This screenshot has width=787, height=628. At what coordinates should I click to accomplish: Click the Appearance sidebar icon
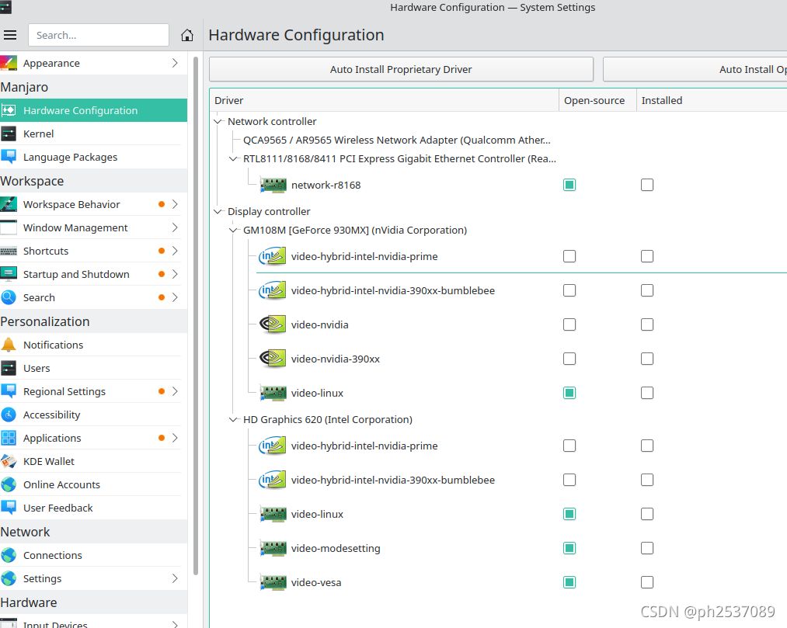tap(9, 63)
